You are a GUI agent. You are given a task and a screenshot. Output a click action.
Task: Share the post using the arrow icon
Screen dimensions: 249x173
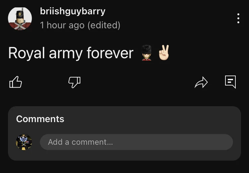[x=201, y=82]
